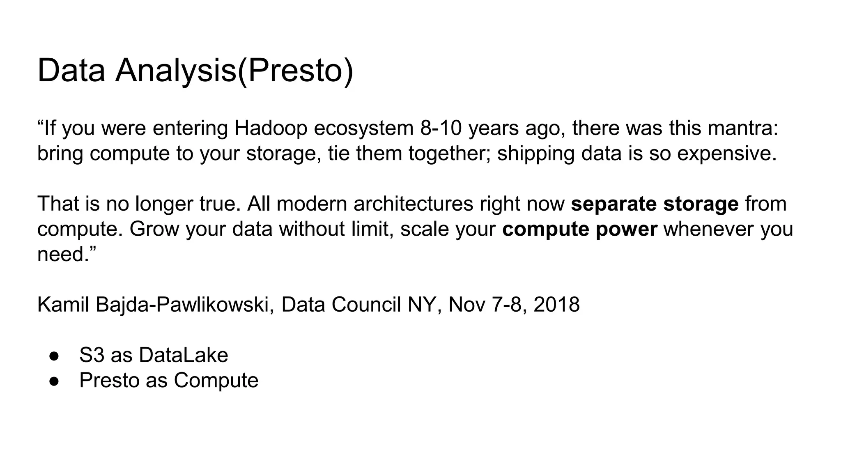
Task: Click the words 'All modern architectures'
Action: pos(360,204)
